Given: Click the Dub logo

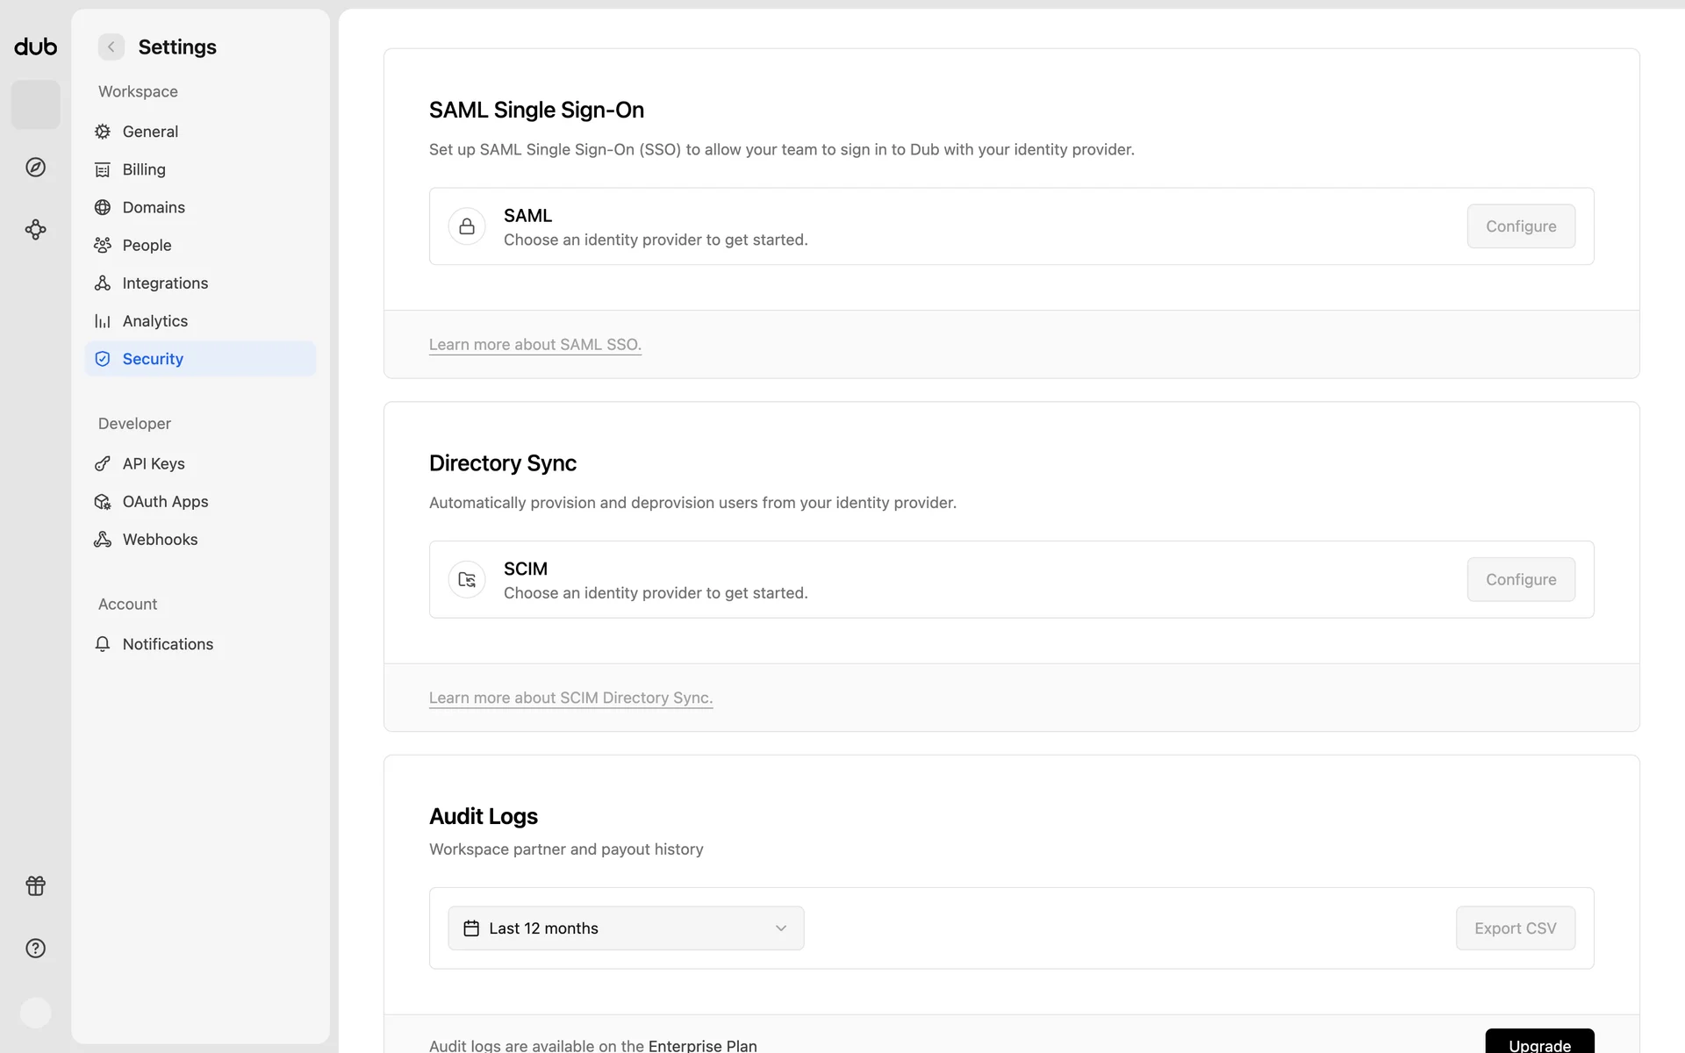Looking at the screenshot, I should click(35, 47).
